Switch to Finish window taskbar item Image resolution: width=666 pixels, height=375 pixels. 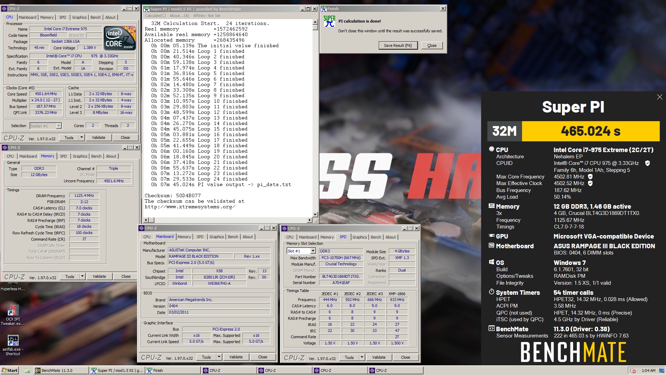click(x=172, y=370)
